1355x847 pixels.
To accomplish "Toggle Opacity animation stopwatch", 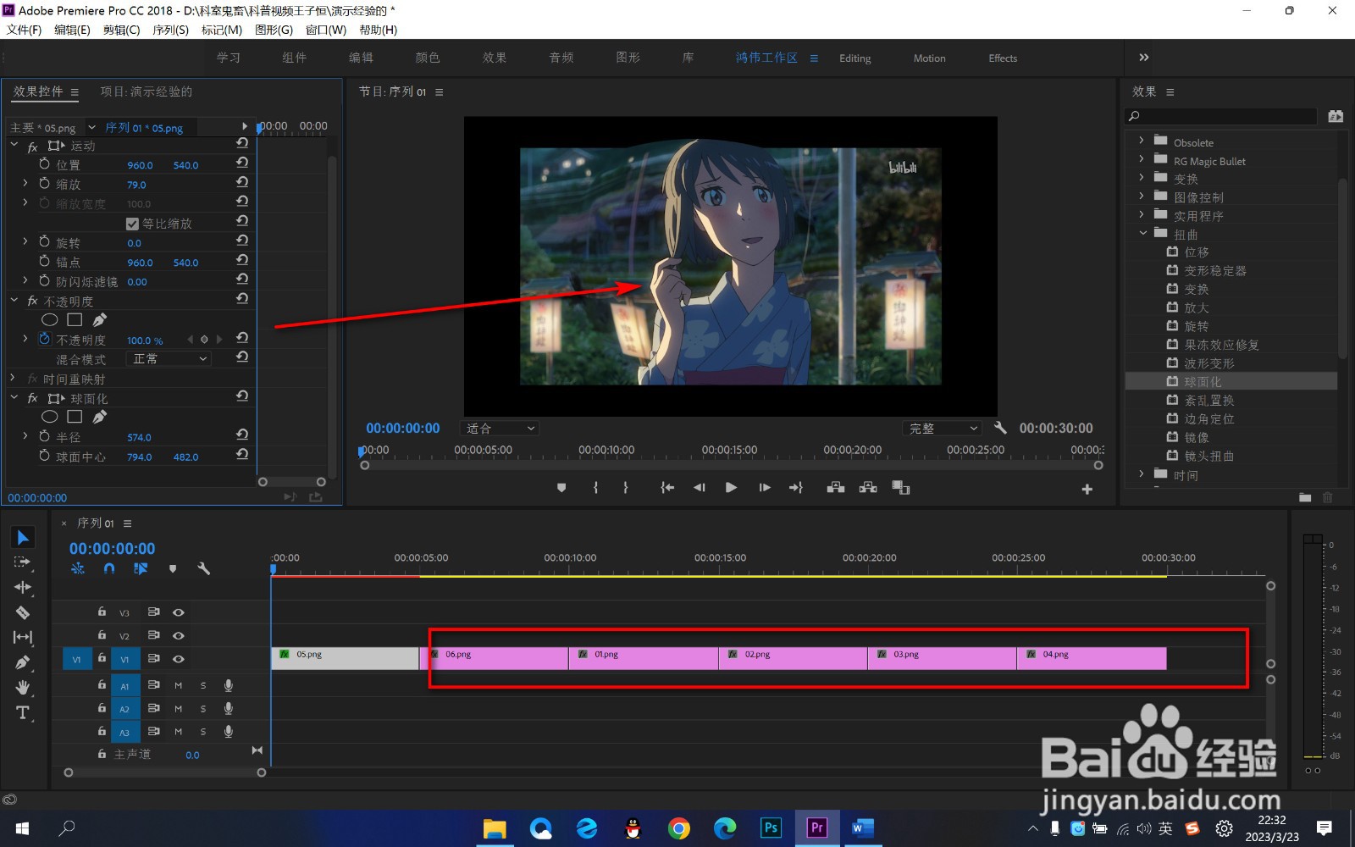I will click(45, 339).
